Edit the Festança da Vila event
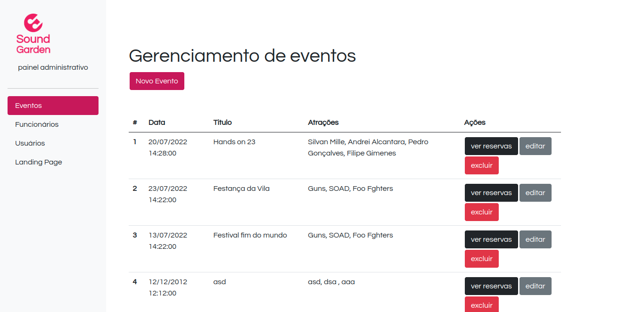 [x=535, y=192]
